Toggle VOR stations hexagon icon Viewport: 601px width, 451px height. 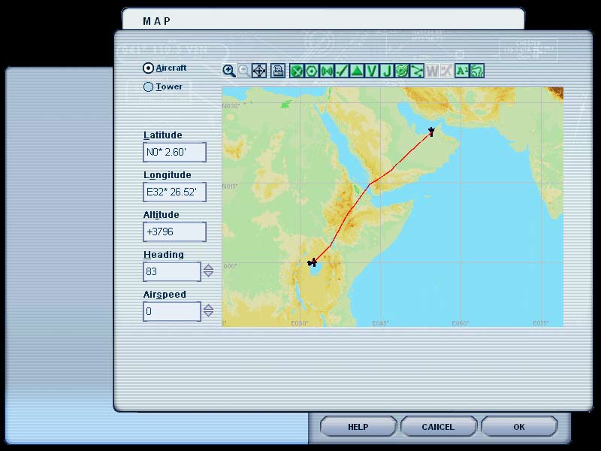click(312, 71)
